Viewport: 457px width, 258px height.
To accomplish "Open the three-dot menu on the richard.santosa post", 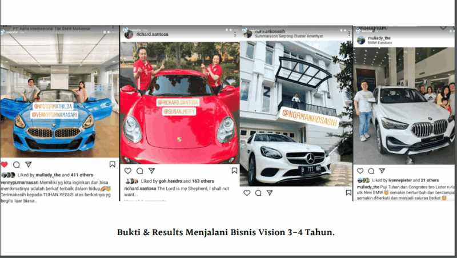I will point(235,34).
